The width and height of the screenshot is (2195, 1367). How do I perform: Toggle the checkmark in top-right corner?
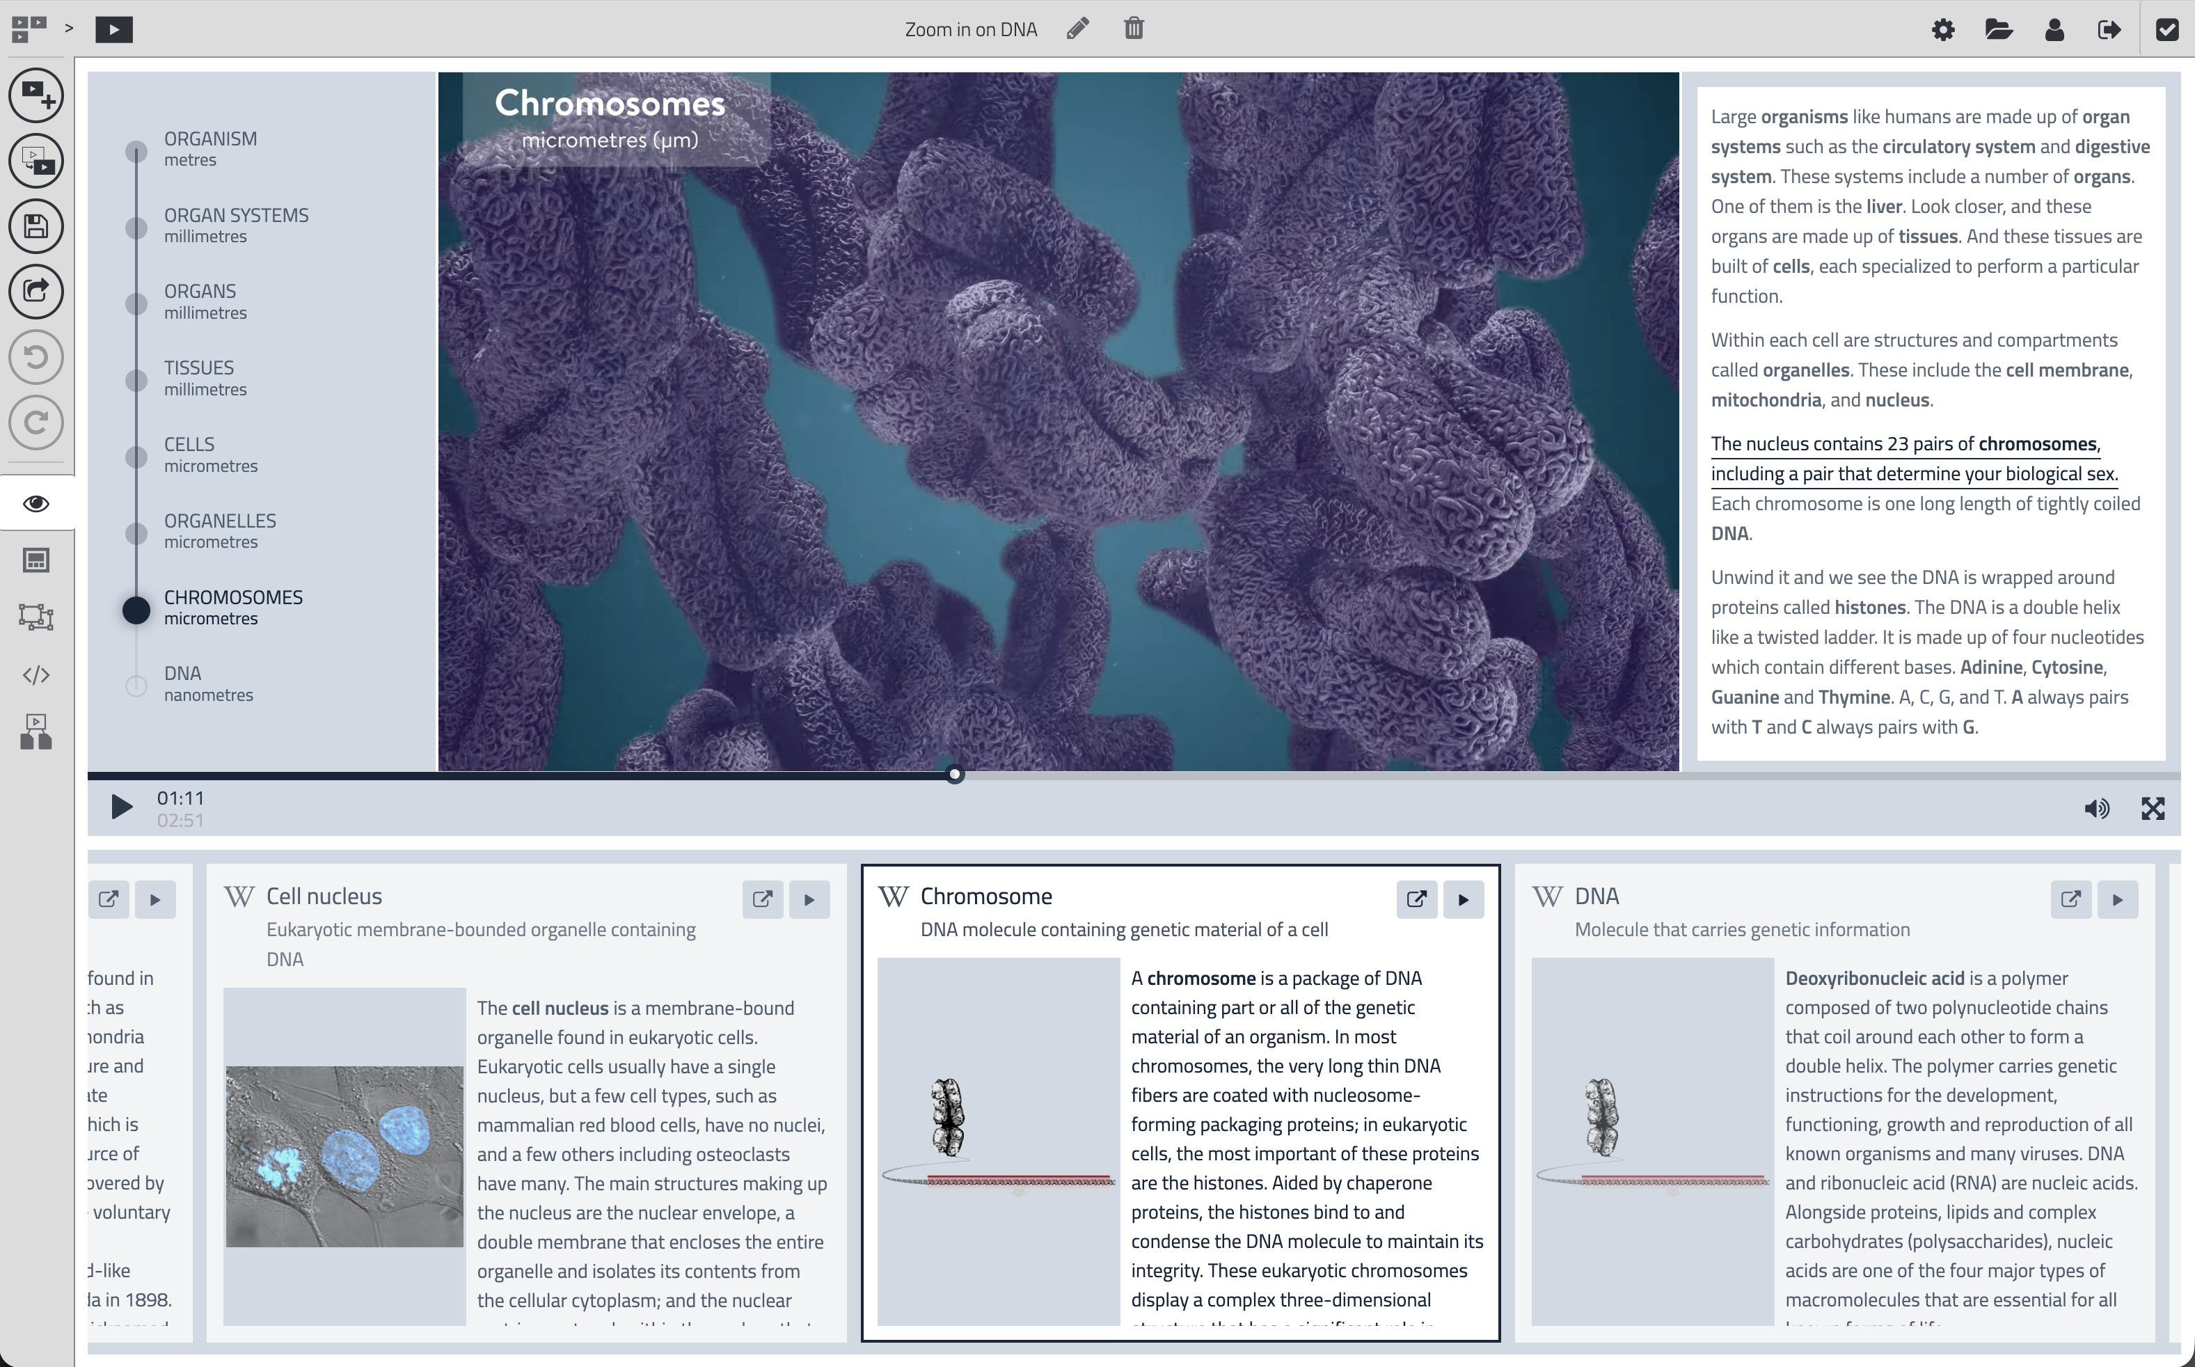tap(2167, 30)
